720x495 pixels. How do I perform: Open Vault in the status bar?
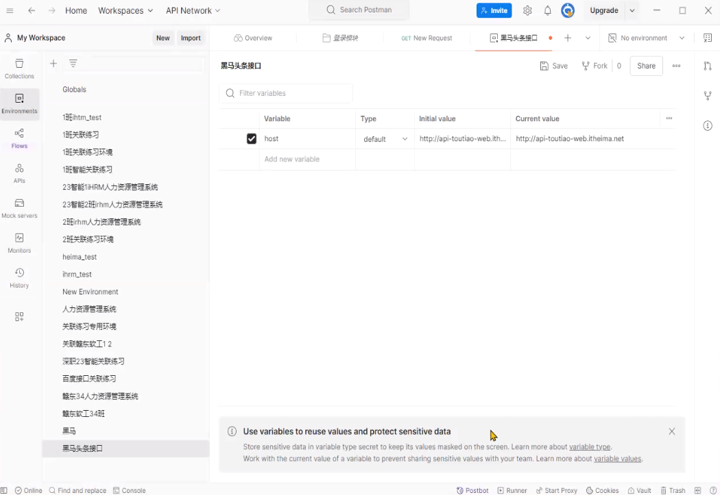click(x=640, y=490)
